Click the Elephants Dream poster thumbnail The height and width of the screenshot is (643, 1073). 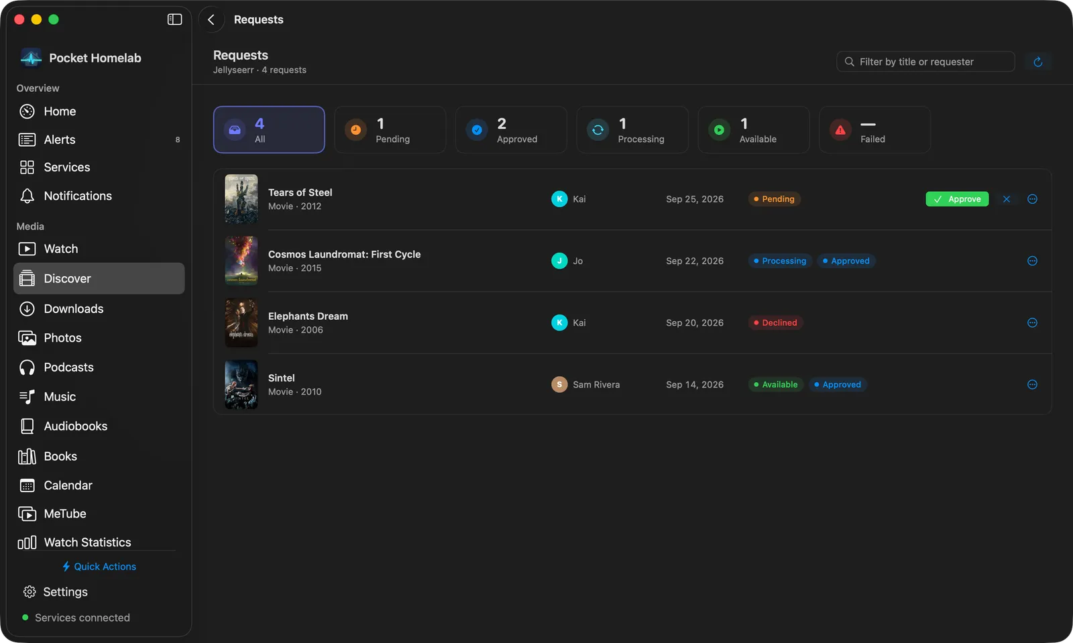241,323
